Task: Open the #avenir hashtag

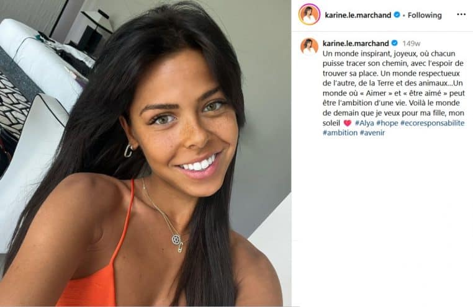Action: [x=372, y=133]
